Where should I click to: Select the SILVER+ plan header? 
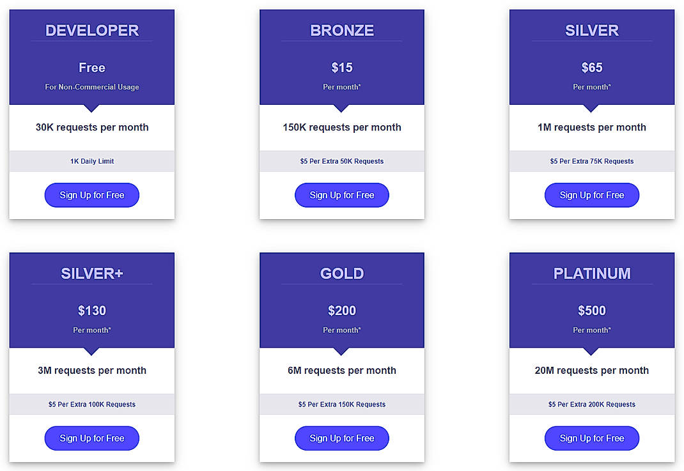(x=91, y=274)
